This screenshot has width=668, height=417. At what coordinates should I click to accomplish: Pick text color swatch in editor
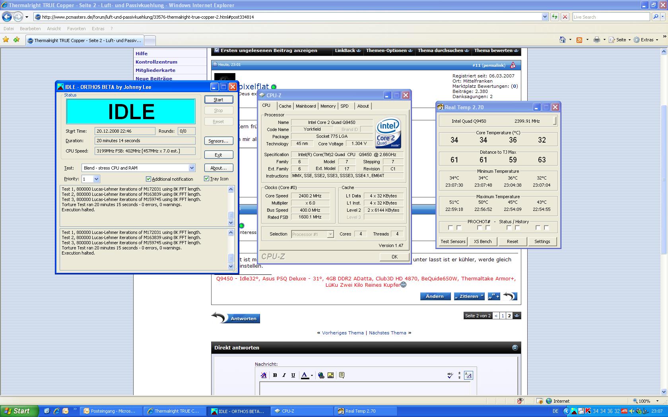[x=305, y=375]
